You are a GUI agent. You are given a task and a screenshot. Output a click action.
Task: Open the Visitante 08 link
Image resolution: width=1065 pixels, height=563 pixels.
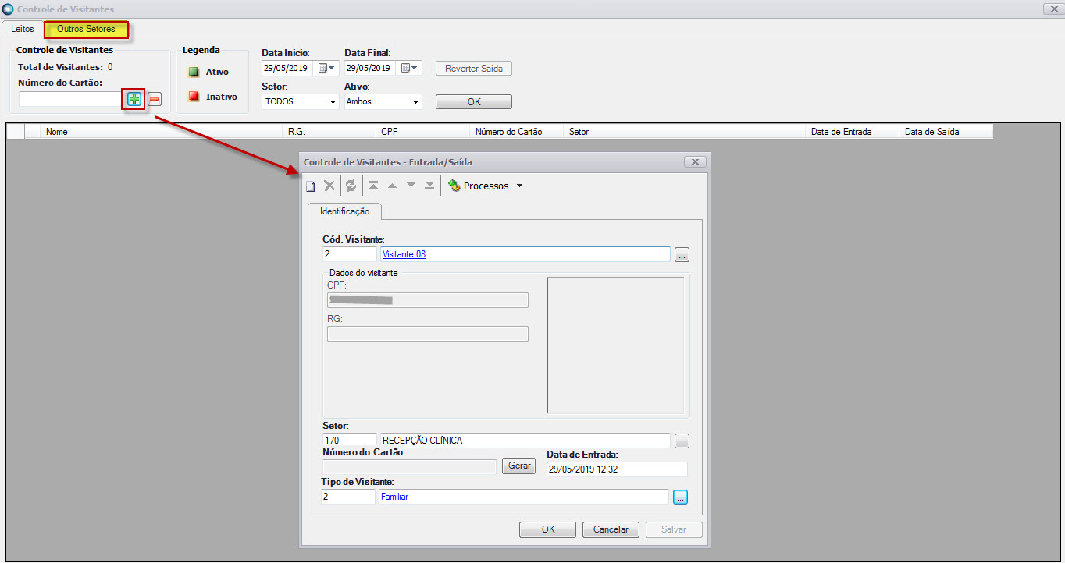pyautogui.click(x=404, y=254)
